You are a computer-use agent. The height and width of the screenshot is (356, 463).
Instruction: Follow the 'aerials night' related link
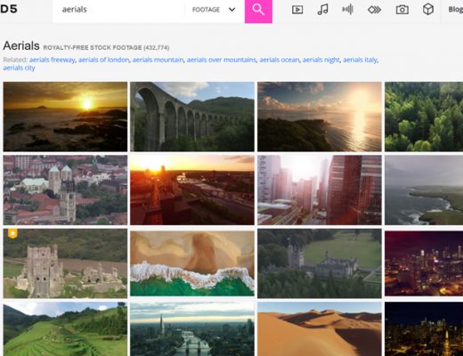click(x=321, y=60)
